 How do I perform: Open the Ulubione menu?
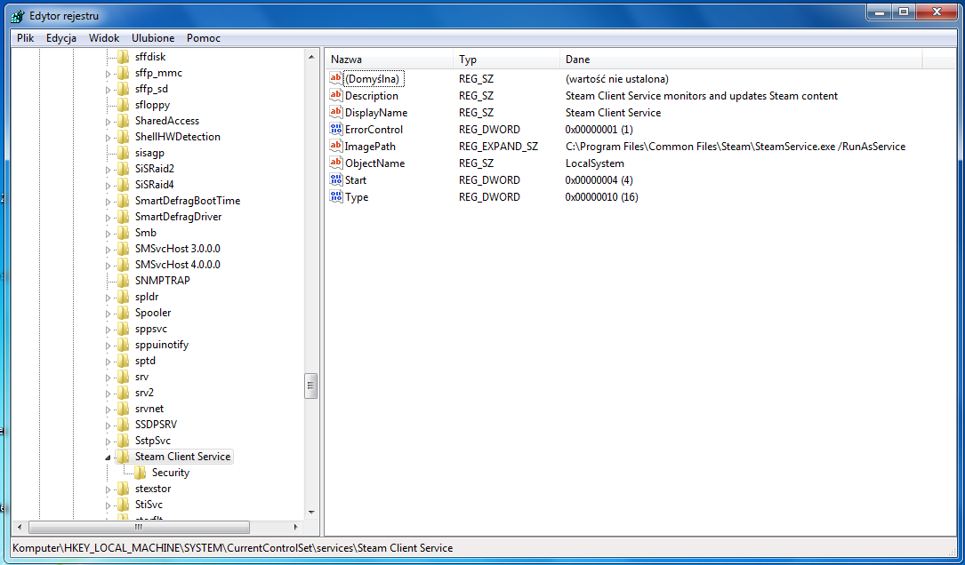click(153, 38)
